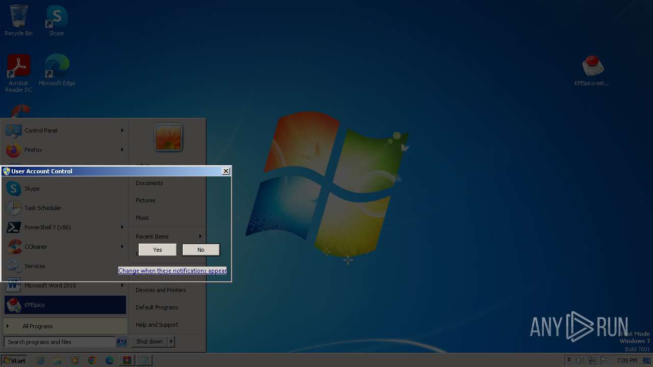Image resolution: width=653 pixels, height=367 pixels.
Task: Focus the Search programs and files box
Action: pos(59,342)
